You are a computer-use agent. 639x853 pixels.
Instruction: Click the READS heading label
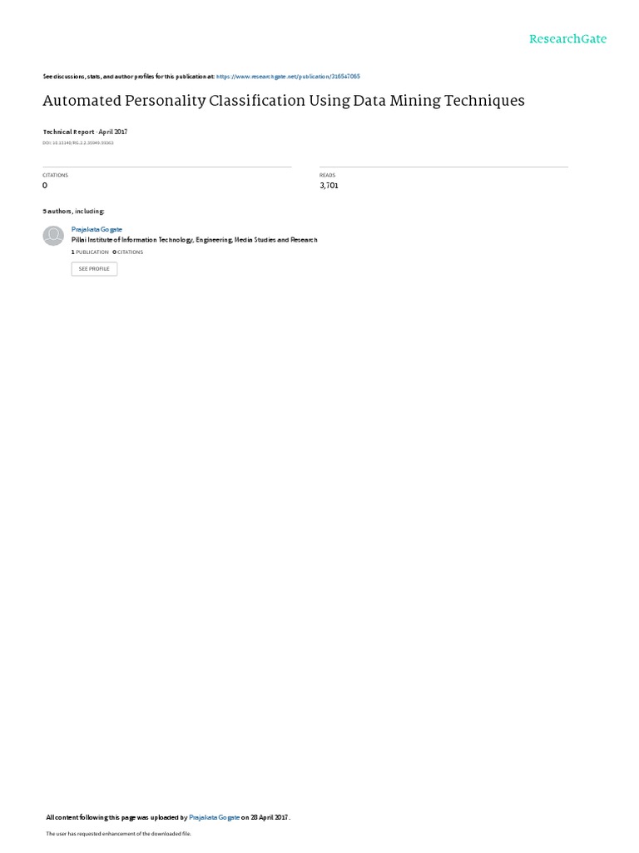click(328, 175)
